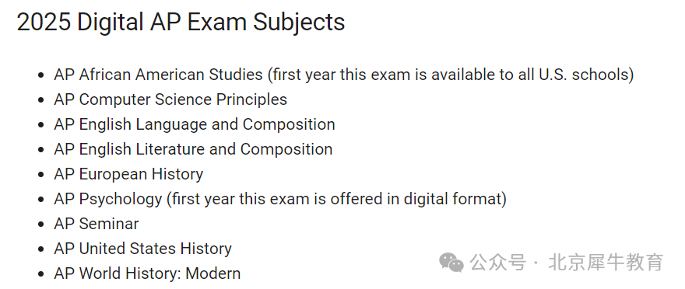Select the AP Seminar list item
Viewport: 685px width, 289px height.
[x=96, y=224]
